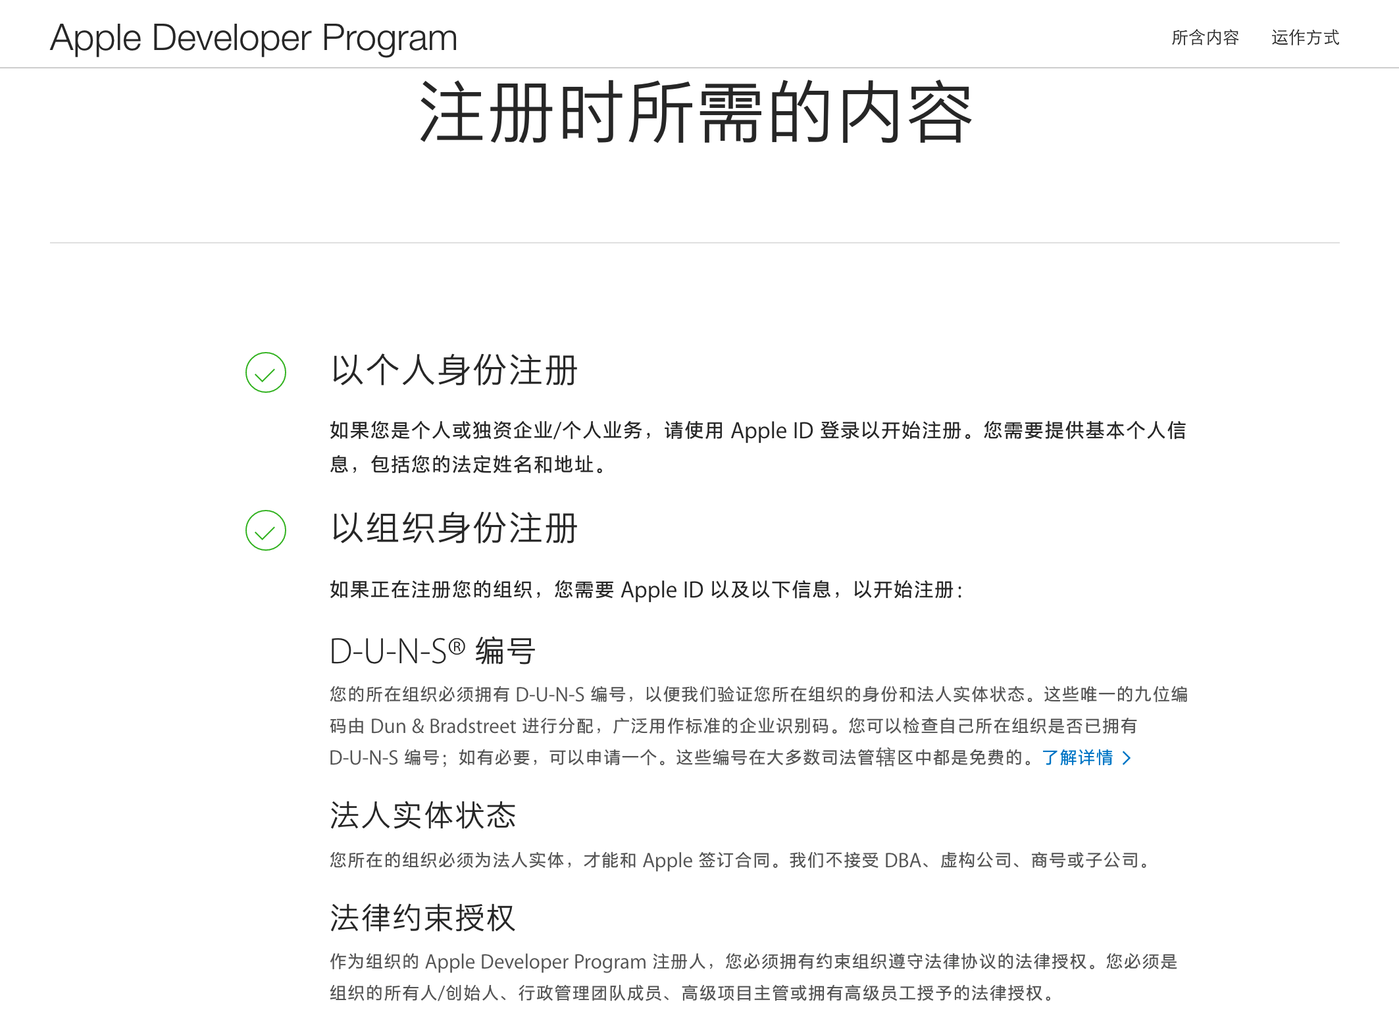The height and width of the screenshot is (1033, 1399).
Task: Click the 法人实体状态 subheading
Action: click(422, 815)
